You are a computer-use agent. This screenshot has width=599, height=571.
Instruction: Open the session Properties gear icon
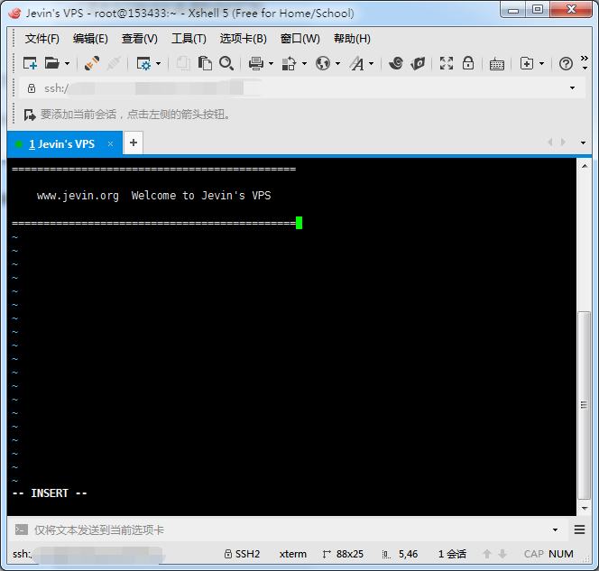(x=143, y=63)
